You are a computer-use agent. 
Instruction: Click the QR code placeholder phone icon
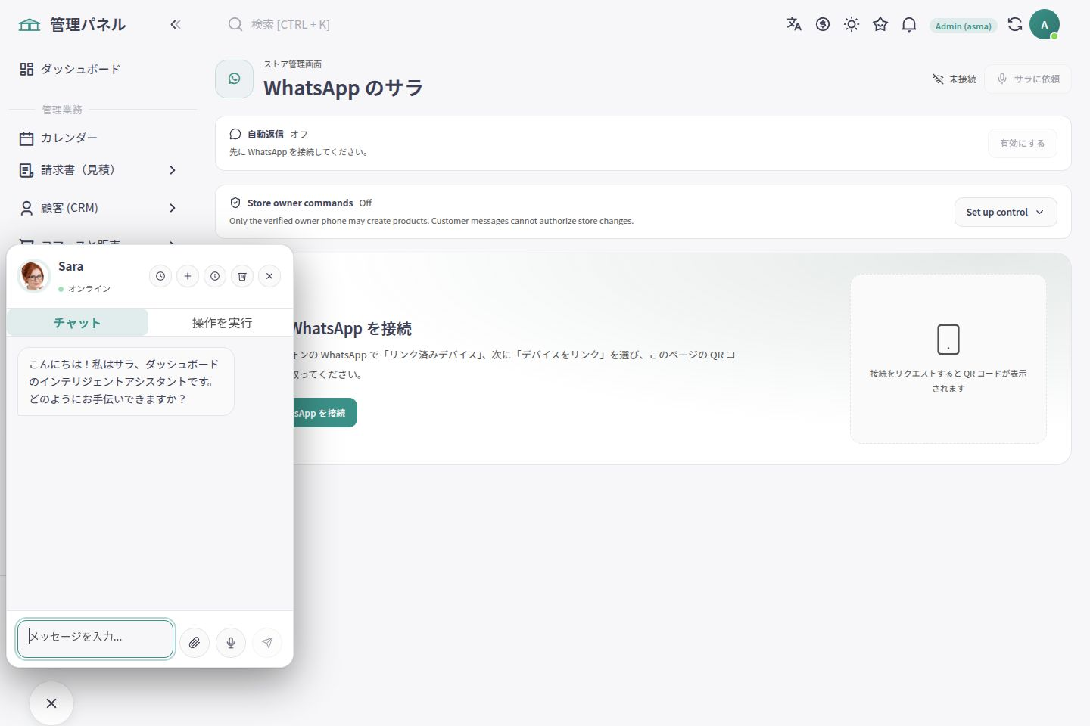pos(948,340)
